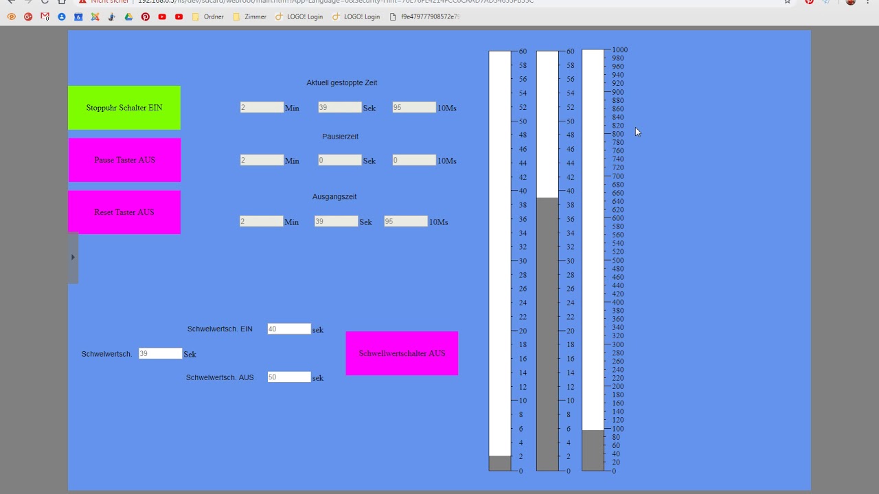Click the Pause Taster AUS button
This screenshot has width=879, height=494.
(x=124, y=160)
